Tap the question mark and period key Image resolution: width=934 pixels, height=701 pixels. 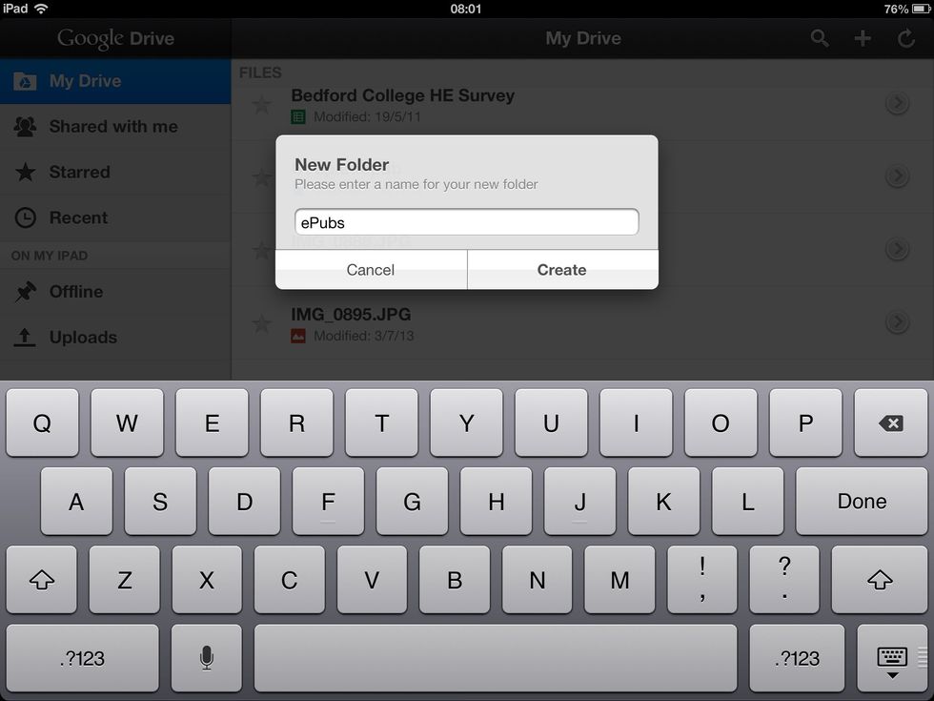click(x=784, y=580)
